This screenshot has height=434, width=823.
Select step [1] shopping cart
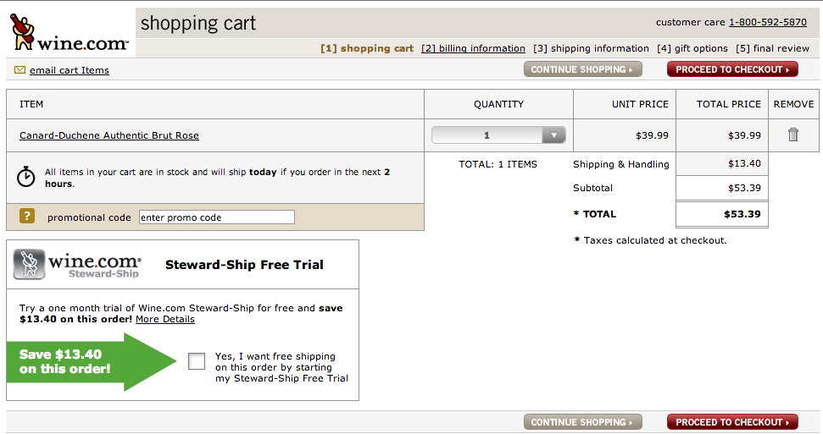coord(367,48)
